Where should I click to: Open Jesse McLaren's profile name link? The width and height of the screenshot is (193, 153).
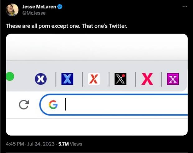pyautogui.click(x=39, y=7)
